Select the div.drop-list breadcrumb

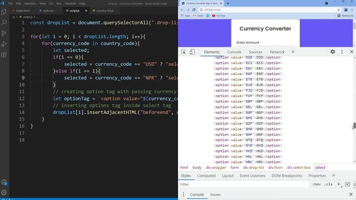tap(254, 168)
